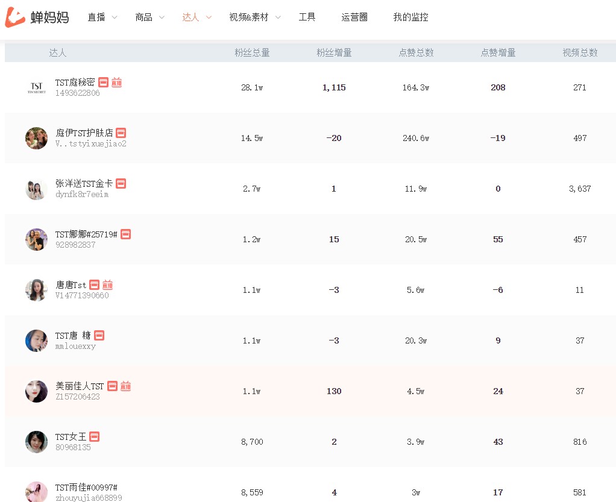Open TST雨佳#00997# avatar thumbnail
Image resolution: width=616 pixels, height=502 pixels.
37,492
